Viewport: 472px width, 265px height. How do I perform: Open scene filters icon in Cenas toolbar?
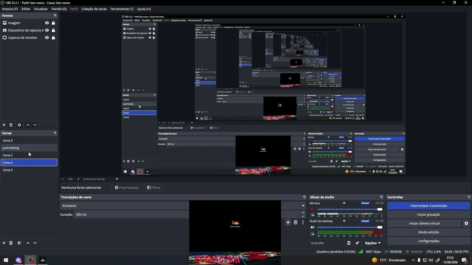click(x=20, y=243)
